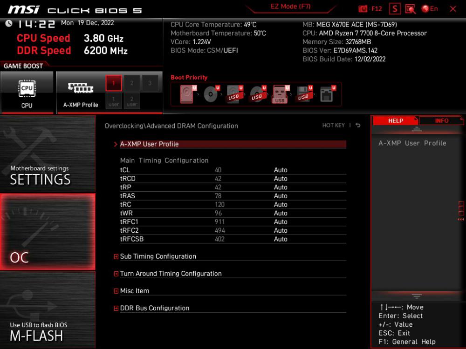
Task: Click the back arrow next to HOT KEY
Action: click(358, 125)
